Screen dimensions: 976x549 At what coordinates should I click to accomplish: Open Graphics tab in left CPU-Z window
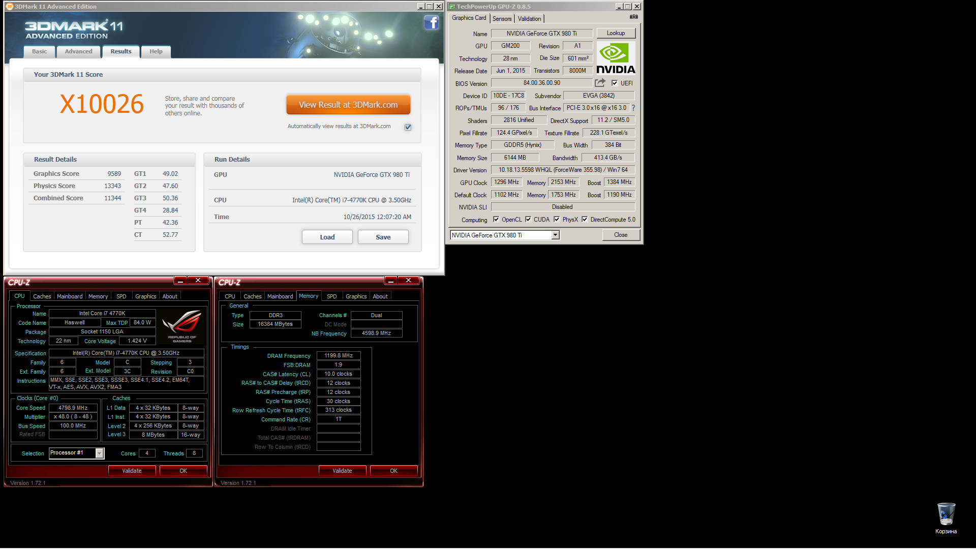(145, 296)
